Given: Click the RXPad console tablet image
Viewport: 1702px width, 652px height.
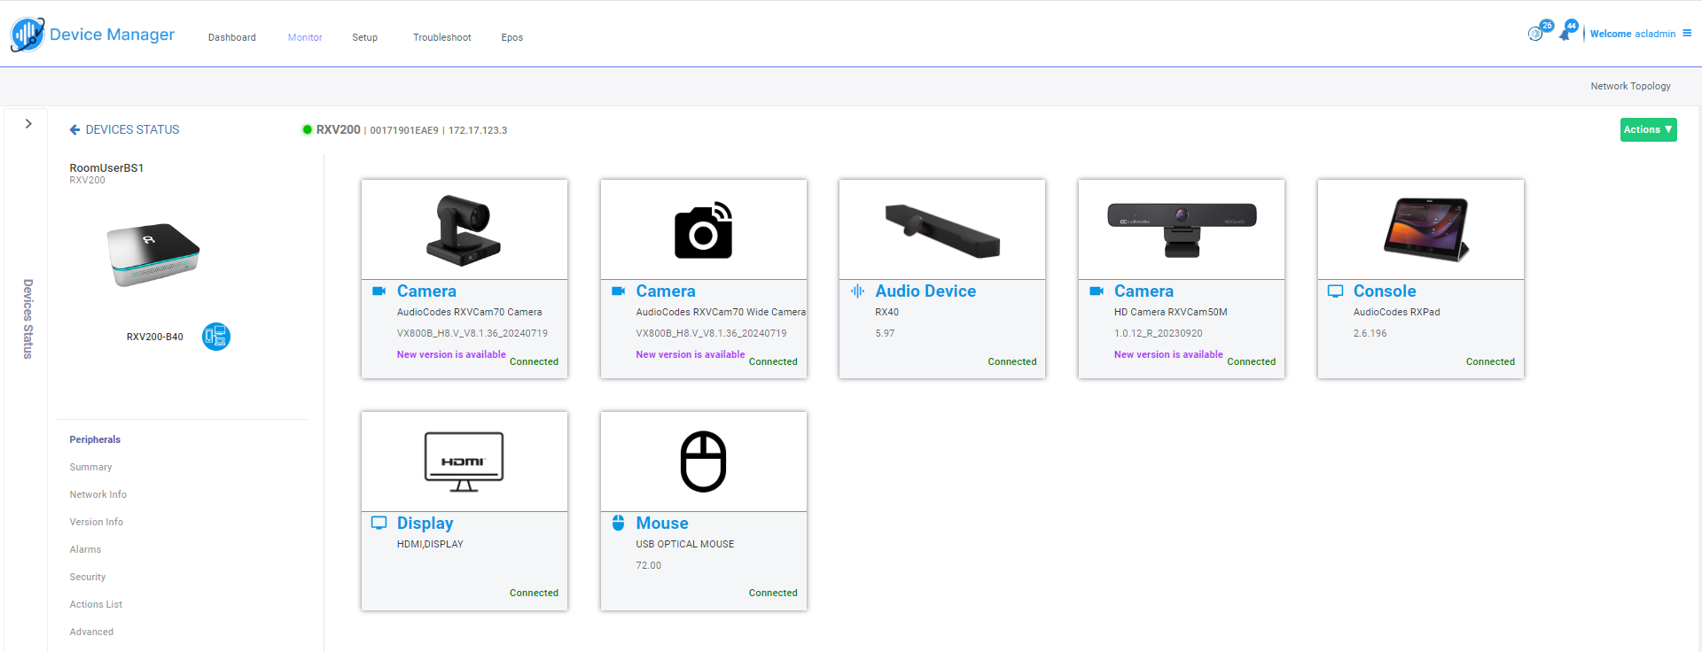Looking at the screenshot, I should 1426,229.
